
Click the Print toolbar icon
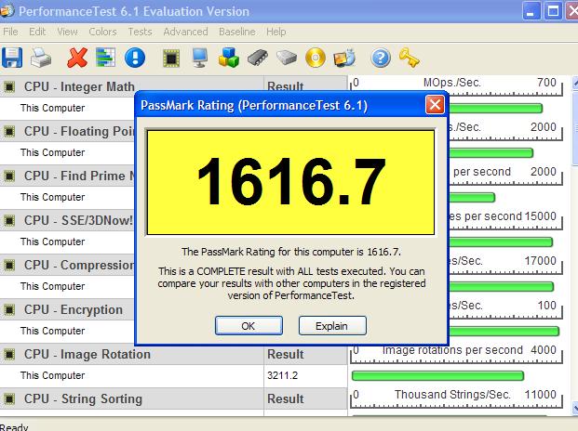41,58
